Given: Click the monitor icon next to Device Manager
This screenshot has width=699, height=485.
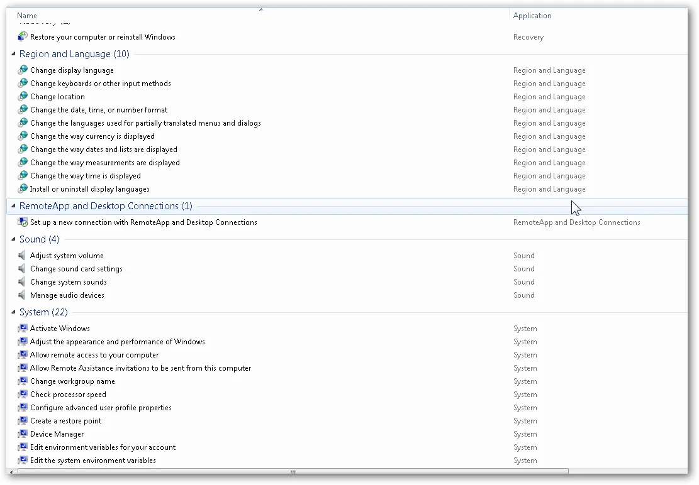Looking at the screenshot, I should point(23,434).
